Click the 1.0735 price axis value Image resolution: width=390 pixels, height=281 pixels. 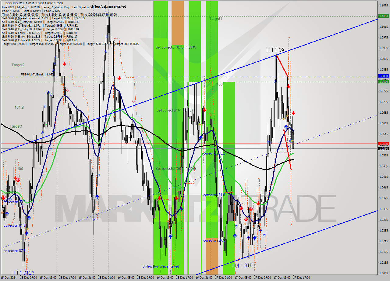383,102
